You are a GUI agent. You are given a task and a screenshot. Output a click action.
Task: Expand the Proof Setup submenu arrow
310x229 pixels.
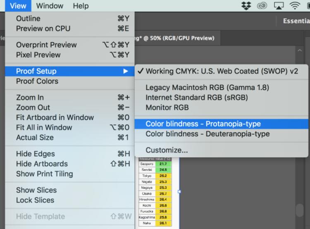pos(126,72)
